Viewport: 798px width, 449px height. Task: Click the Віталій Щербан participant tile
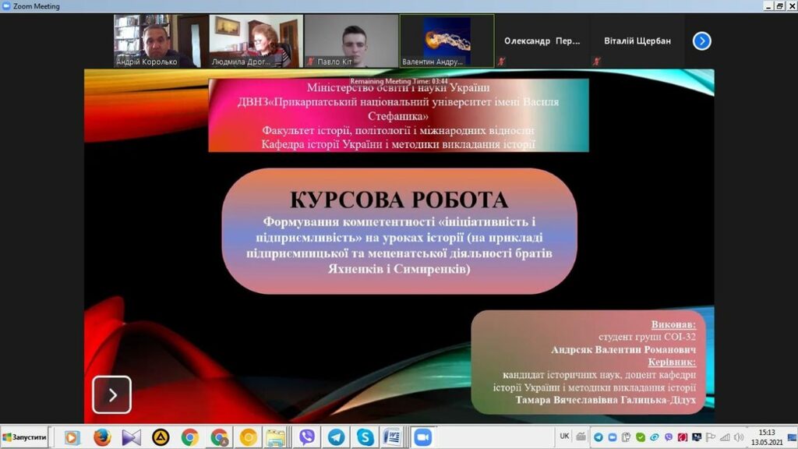point(638,41)
